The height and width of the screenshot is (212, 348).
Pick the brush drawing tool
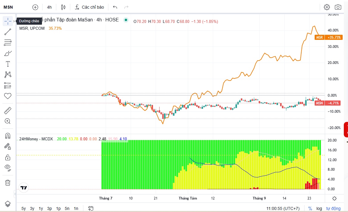(x=8, y=53)
